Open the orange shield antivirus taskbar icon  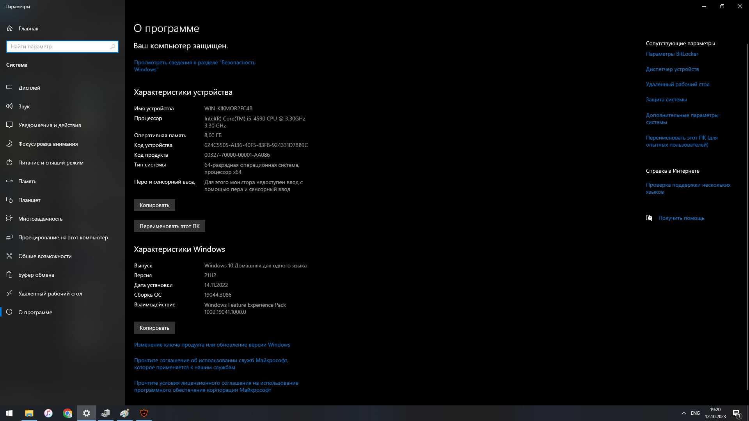coord(144,413)
